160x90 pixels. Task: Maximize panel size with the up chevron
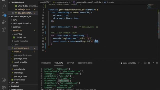point(153,63)
